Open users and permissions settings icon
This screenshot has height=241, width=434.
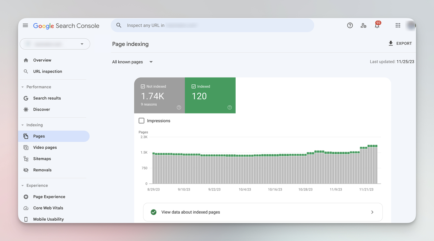point(363,25)
